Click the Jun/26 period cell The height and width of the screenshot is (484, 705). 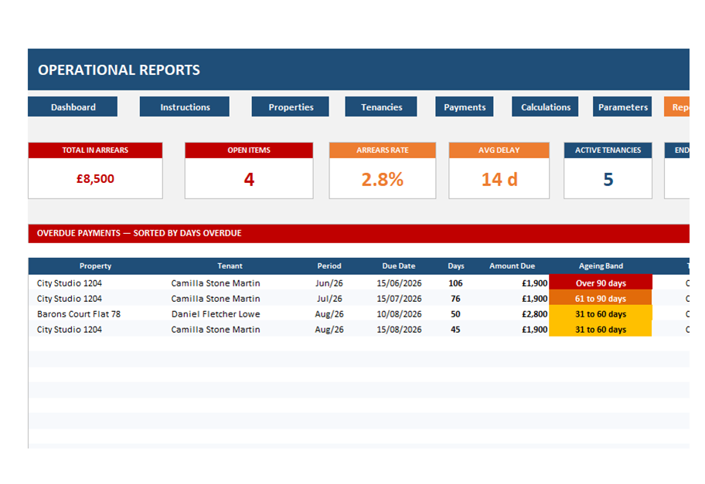[329, 283]
